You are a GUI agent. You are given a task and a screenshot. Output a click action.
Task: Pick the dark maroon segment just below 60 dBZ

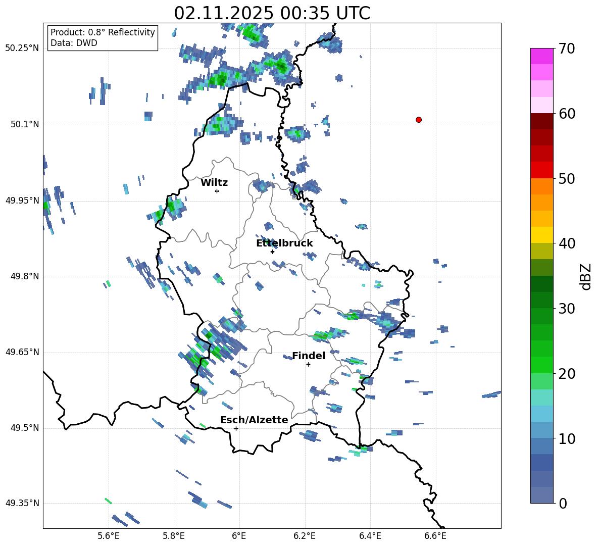click(x=541, y=121)
